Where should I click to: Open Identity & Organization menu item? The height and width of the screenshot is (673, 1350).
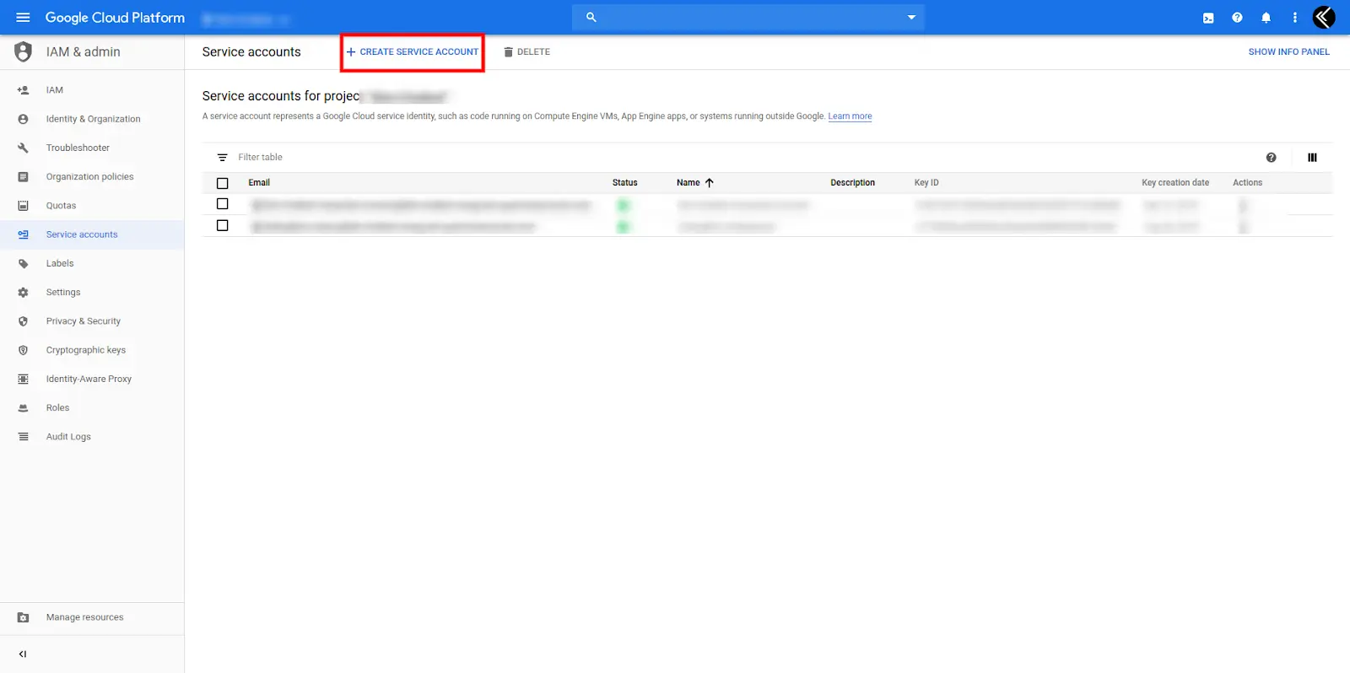click(x=92, y=119)
